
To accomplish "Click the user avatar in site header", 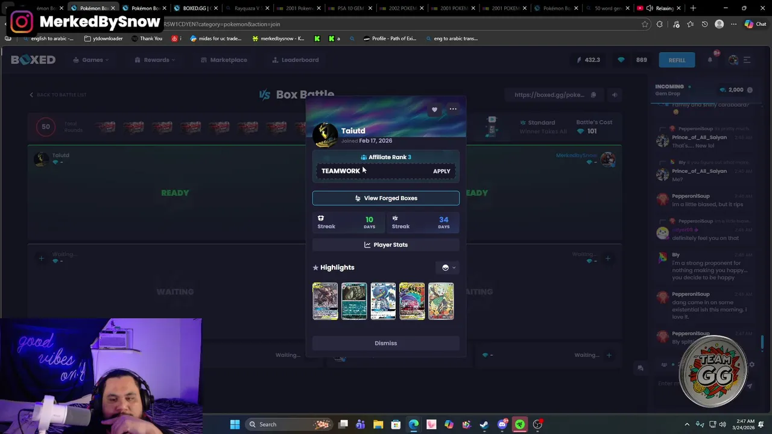I will click(x=733, y=60).
